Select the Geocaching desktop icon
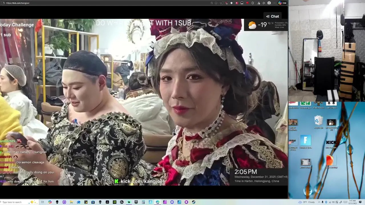This screenshot has width=365, height=205. 305,105
